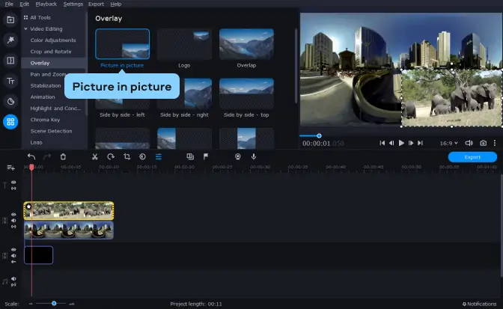Select Chroma Key in tools list

pyautogui.click(x=46, y=120)
